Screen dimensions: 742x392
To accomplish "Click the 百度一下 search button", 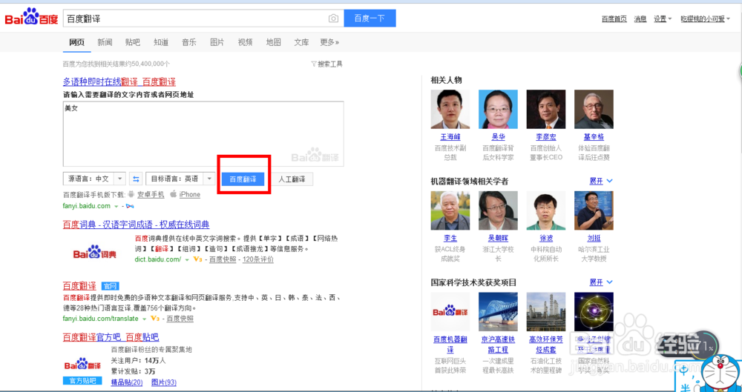I will (x=370, y=19).
